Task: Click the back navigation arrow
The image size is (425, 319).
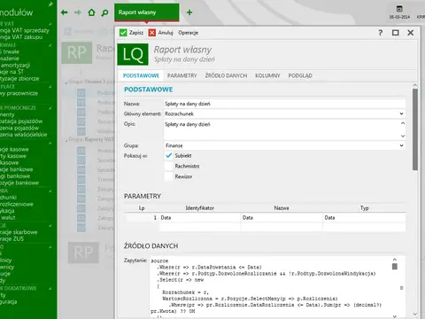Action: point(64,12)
